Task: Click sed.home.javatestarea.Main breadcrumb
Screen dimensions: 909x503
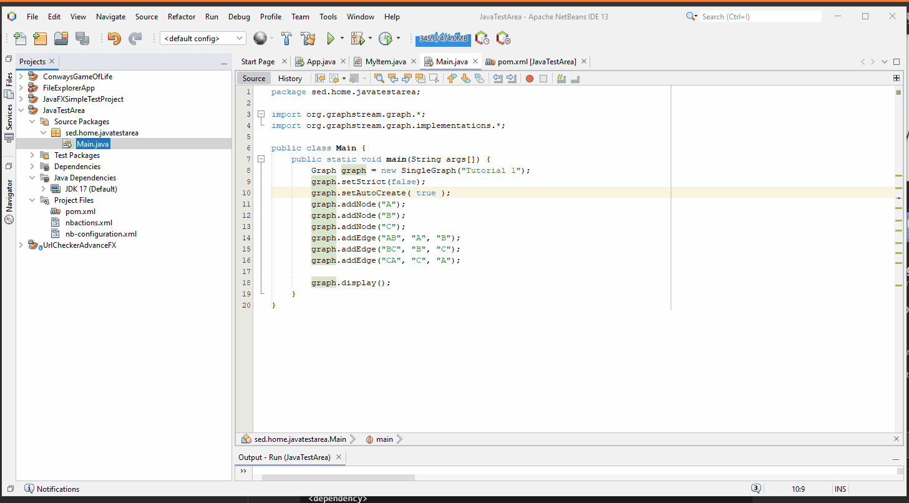Action: (x=299, y=439)
